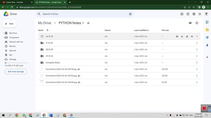Open more actions for 26 01 22

[x=197, y=36]
